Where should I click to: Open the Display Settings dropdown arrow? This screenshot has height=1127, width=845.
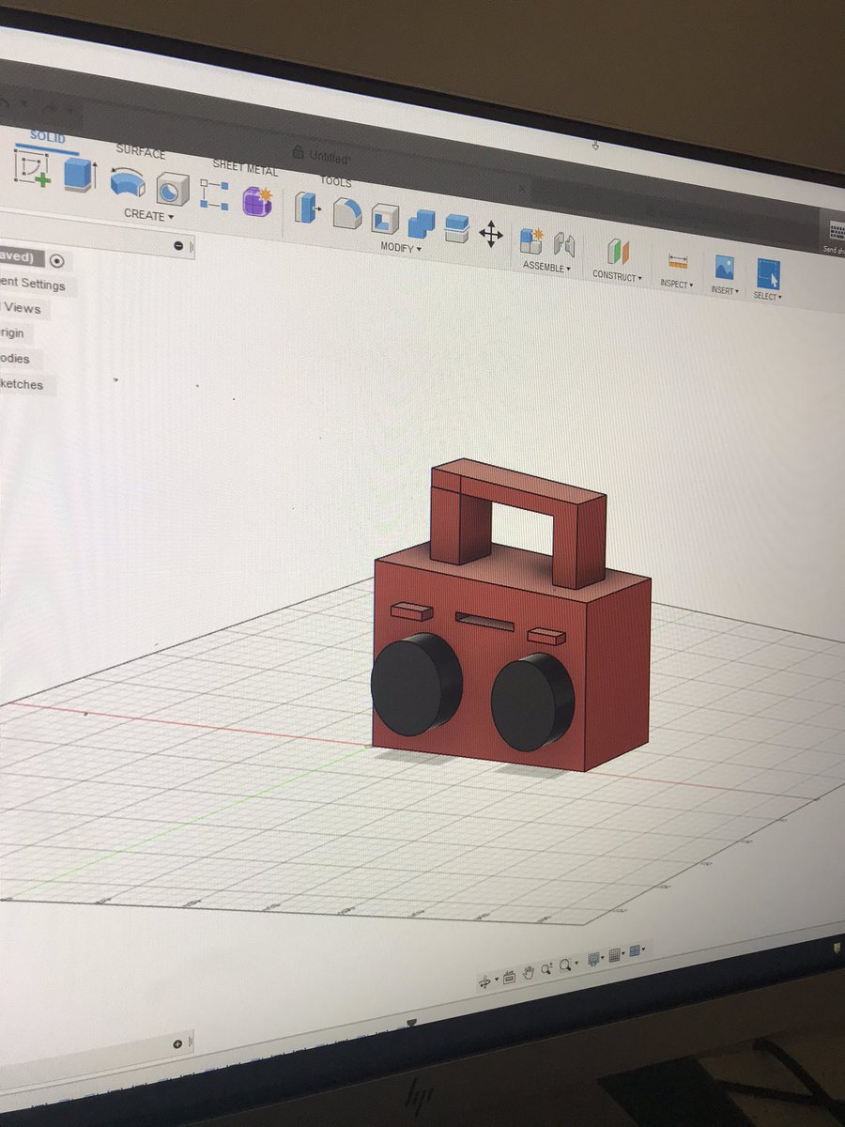(603, 957)
